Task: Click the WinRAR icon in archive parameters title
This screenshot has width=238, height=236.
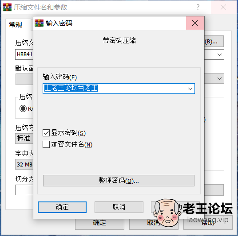Action: click(x=7, y=7)
